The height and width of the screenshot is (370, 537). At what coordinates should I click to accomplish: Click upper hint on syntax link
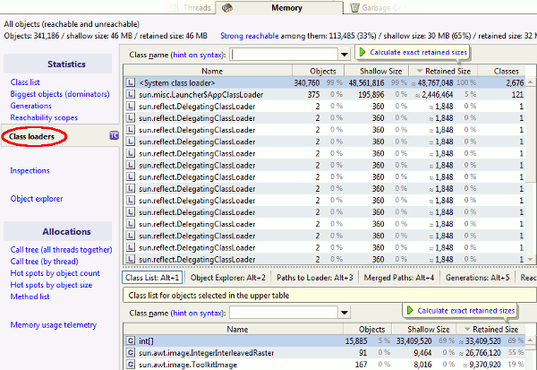(x=197, y=55)
